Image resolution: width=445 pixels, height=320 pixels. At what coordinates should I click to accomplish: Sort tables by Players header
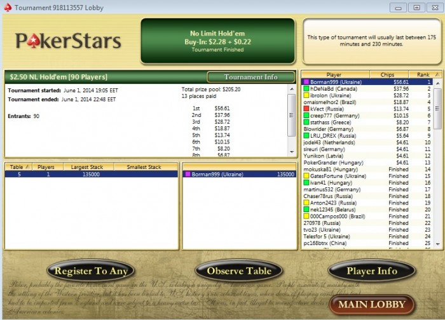[x=48, y=167]
